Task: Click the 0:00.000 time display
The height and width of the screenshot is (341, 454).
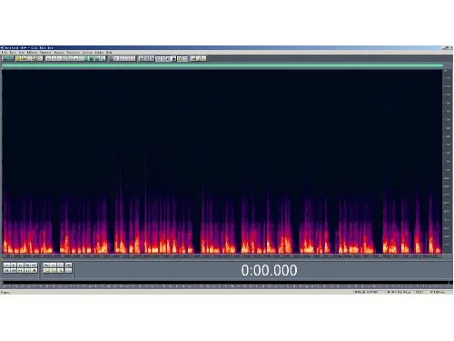Action: (x=269, y=270)
